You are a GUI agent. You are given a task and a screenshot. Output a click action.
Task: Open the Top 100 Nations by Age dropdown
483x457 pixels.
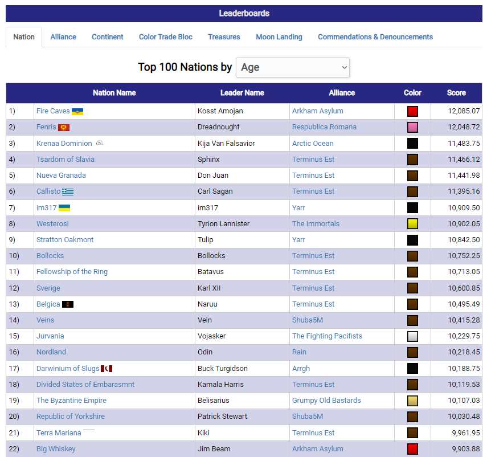pyautogui.click(x=293, y=67)
